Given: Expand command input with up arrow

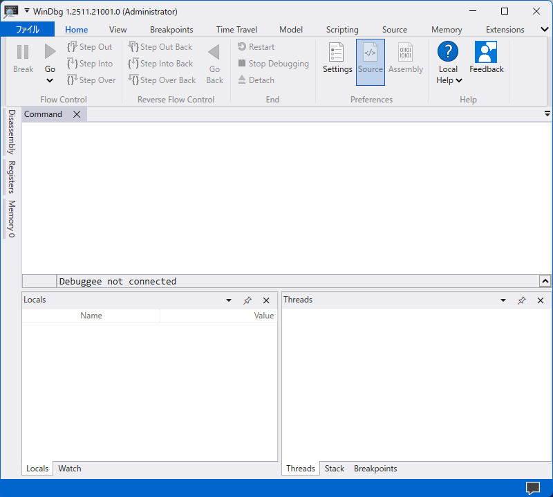Looking at the screenshot, I should point(545,281).
